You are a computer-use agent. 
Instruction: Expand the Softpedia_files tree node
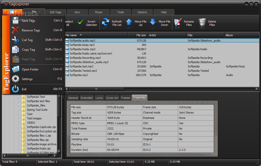[x=19, y=105]
